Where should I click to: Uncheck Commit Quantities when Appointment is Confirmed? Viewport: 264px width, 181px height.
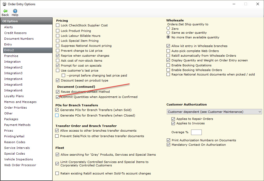click(58, 97)
